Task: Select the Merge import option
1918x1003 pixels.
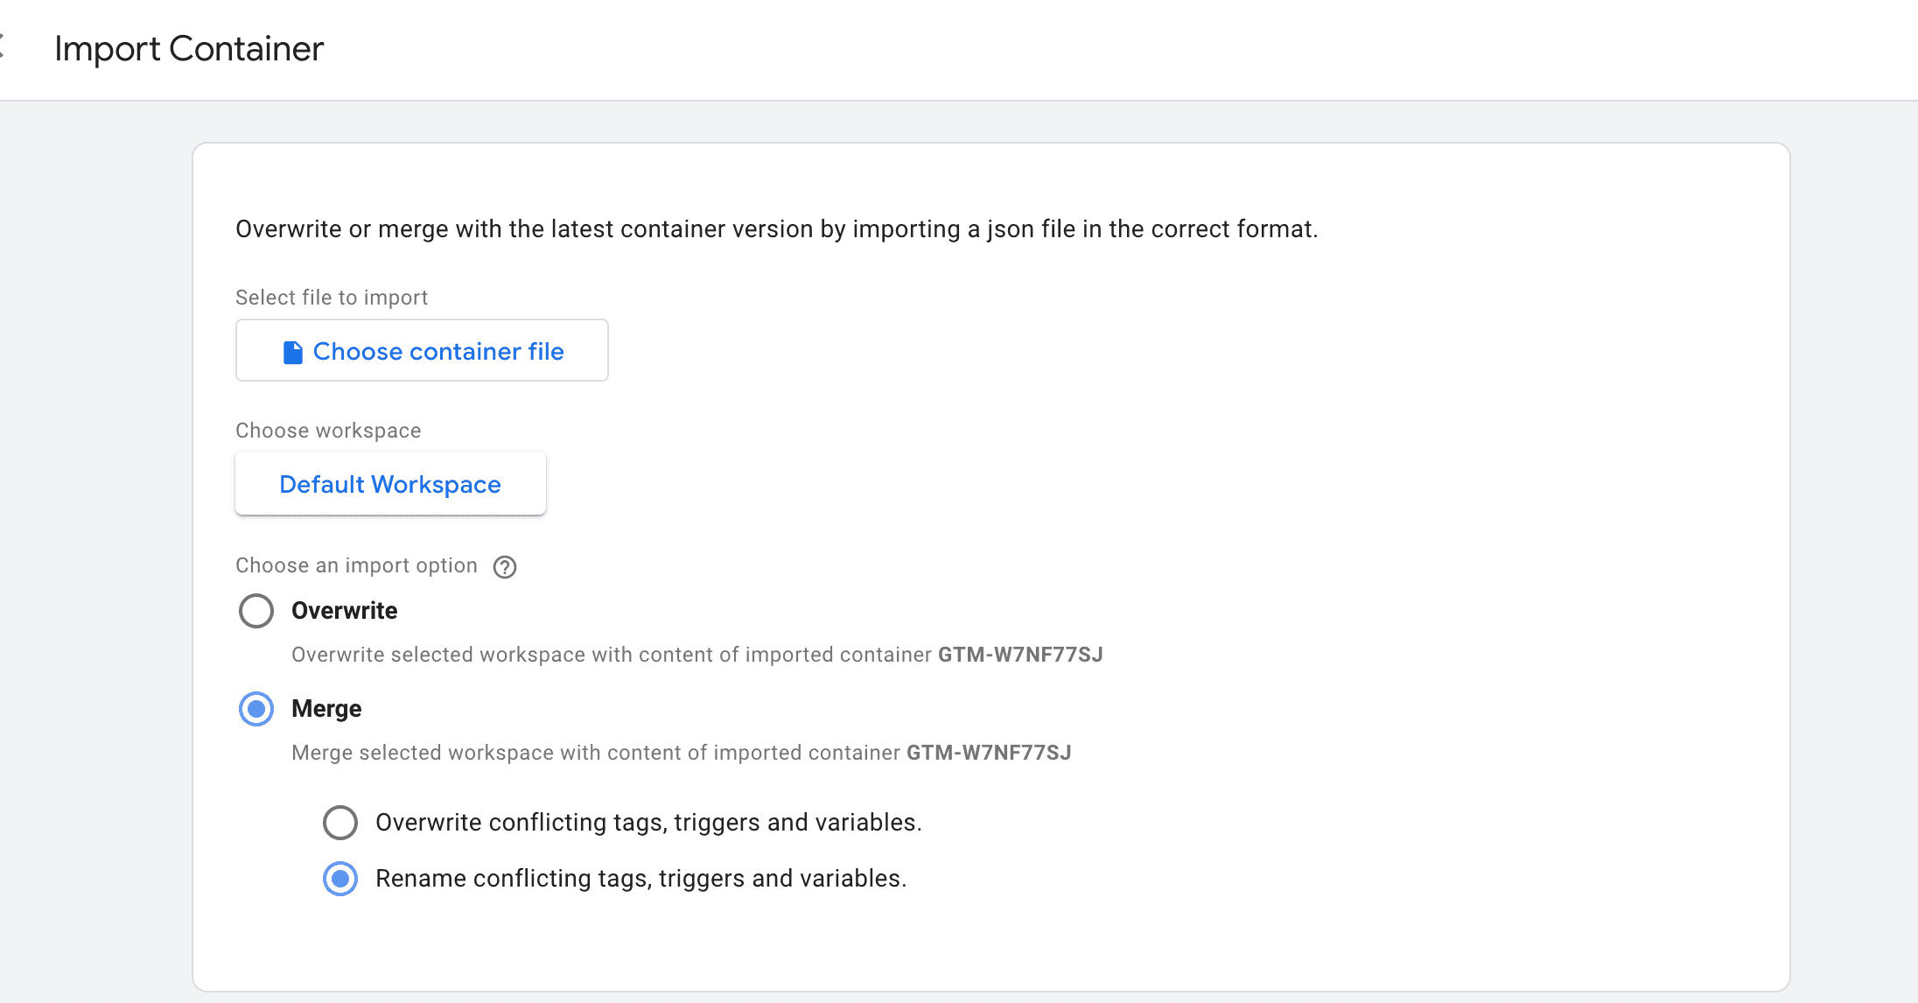Action: tap(255, 709)
